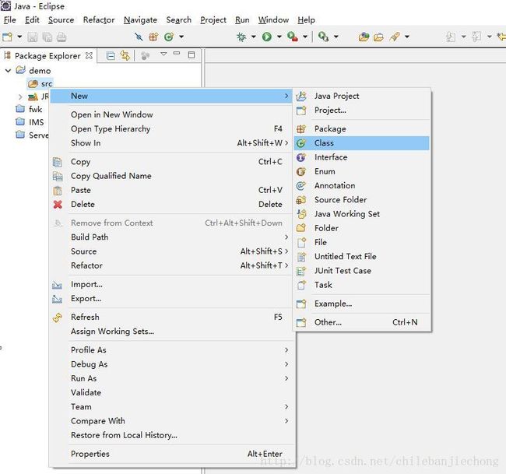Select the src folder in tree
The height and width of the screenshot is (474, 506).
(x=40, y=84)
